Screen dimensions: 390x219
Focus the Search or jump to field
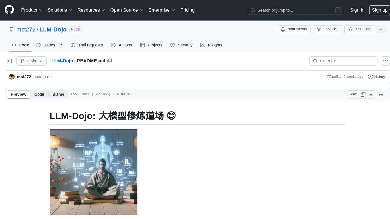(x=296, y=10)
